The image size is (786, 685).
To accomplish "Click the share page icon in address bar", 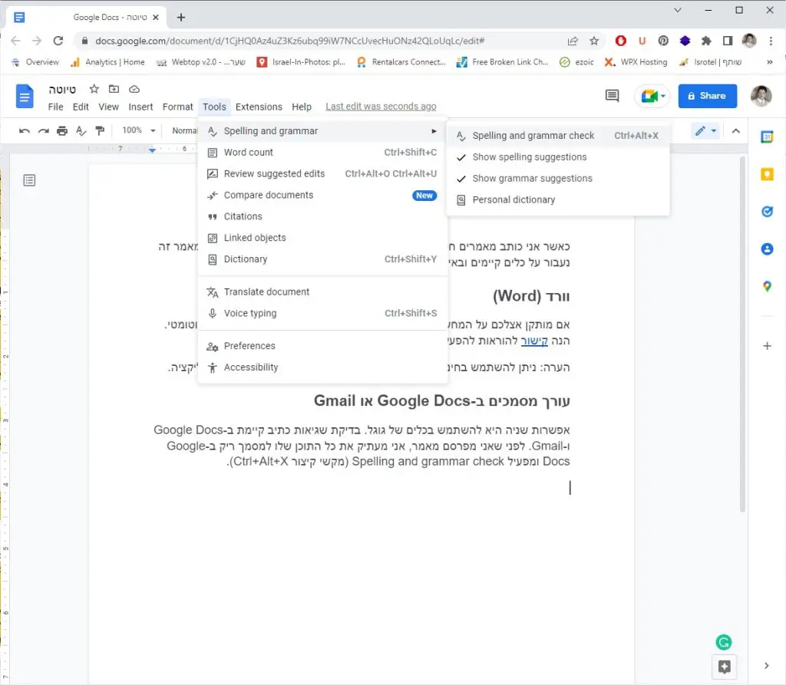I will click(573, 41).
